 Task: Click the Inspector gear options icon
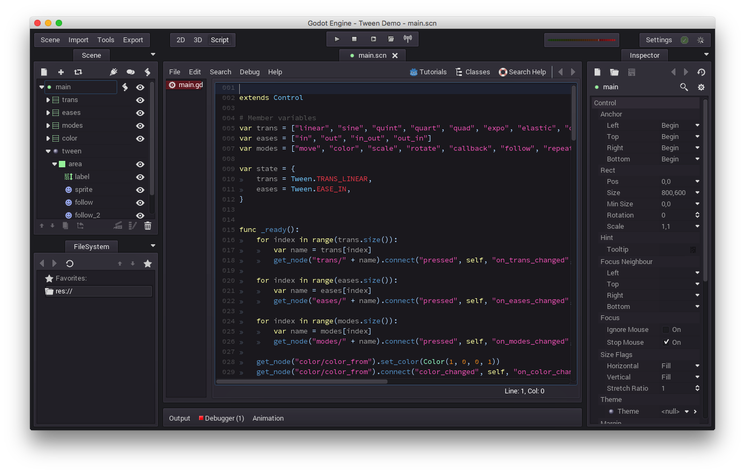pyautogui.click(x=701, y=87)
